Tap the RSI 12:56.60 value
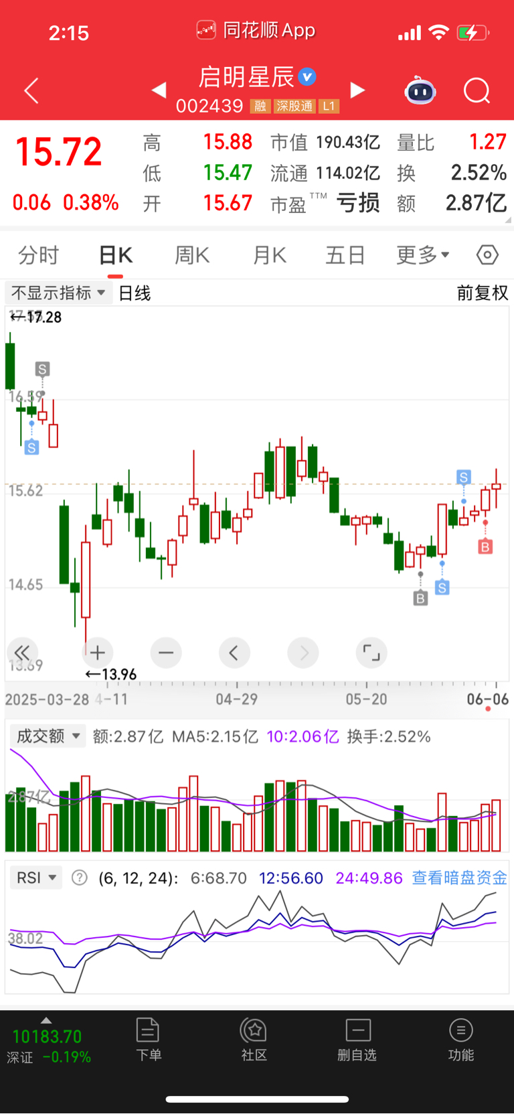This screenshot has width=514, height=1114. [x=290, y=878]
